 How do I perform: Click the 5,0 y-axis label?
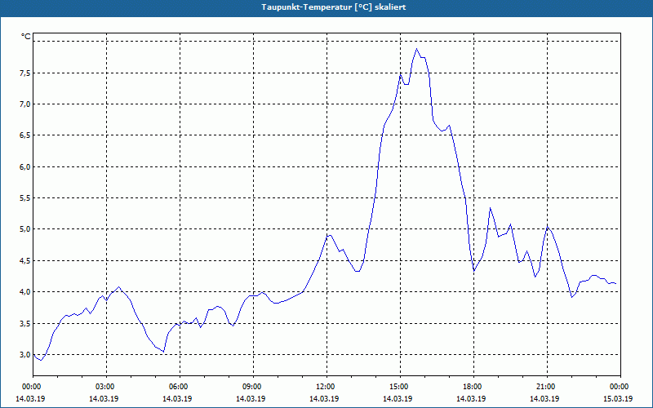(26, 229)
